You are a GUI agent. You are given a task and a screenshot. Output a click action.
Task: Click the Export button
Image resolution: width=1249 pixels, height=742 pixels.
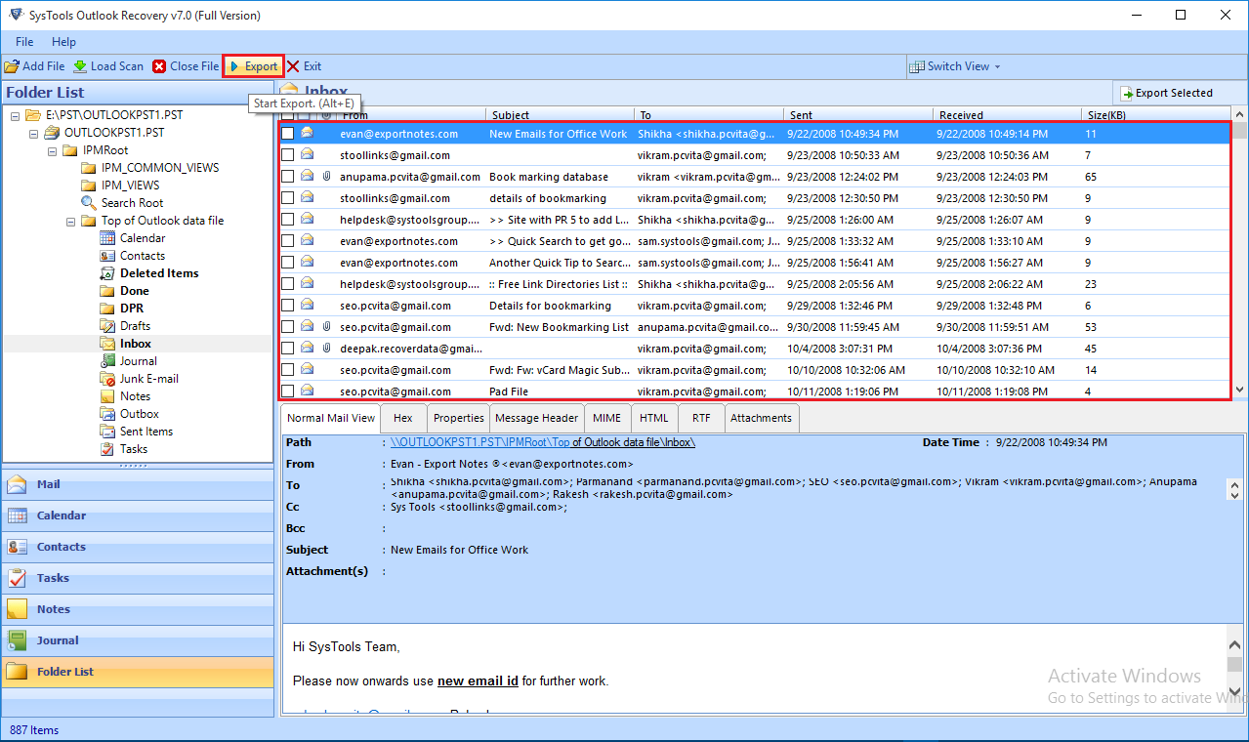click(x=253, y=66)
